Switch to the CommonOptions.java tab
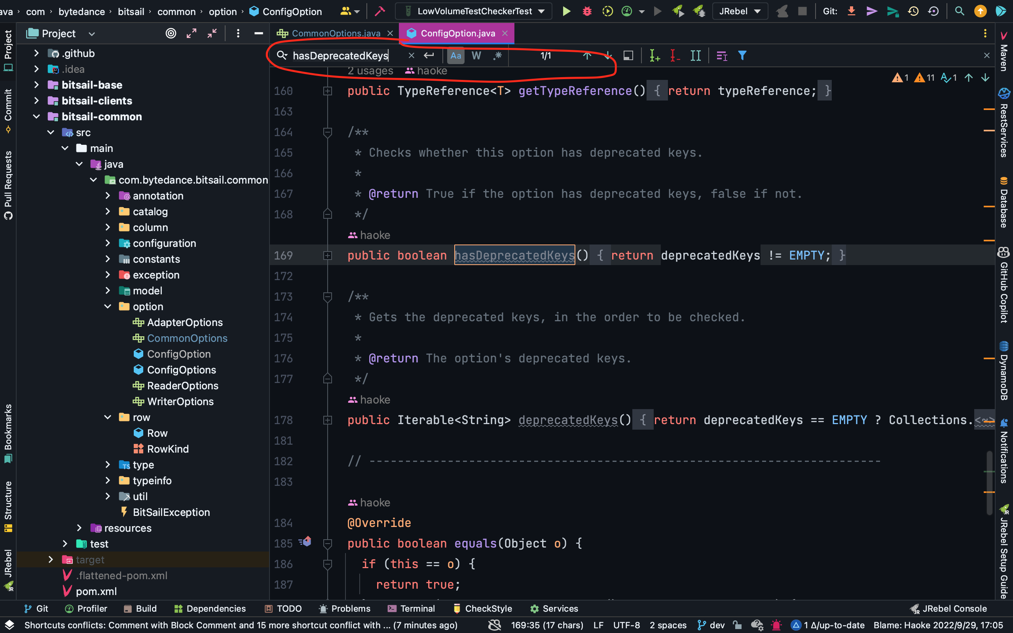The width and height of the screenshot is (1013, 633). [x=335, y=34]
